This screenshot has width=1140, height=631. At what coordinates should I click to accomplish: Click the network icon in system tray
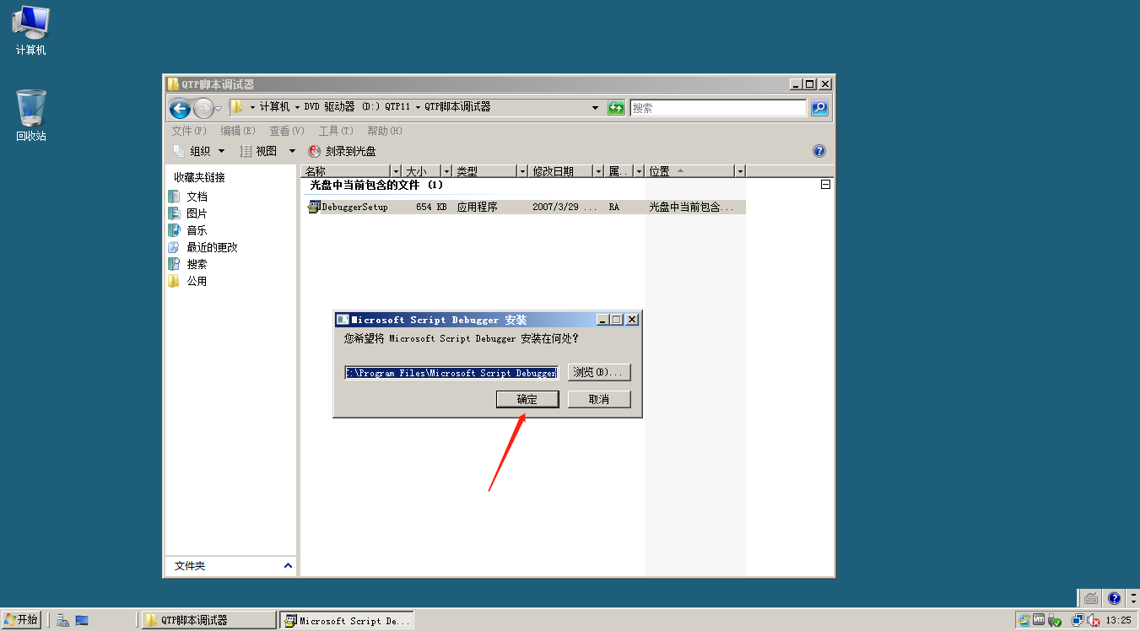tap(1078, 619)
